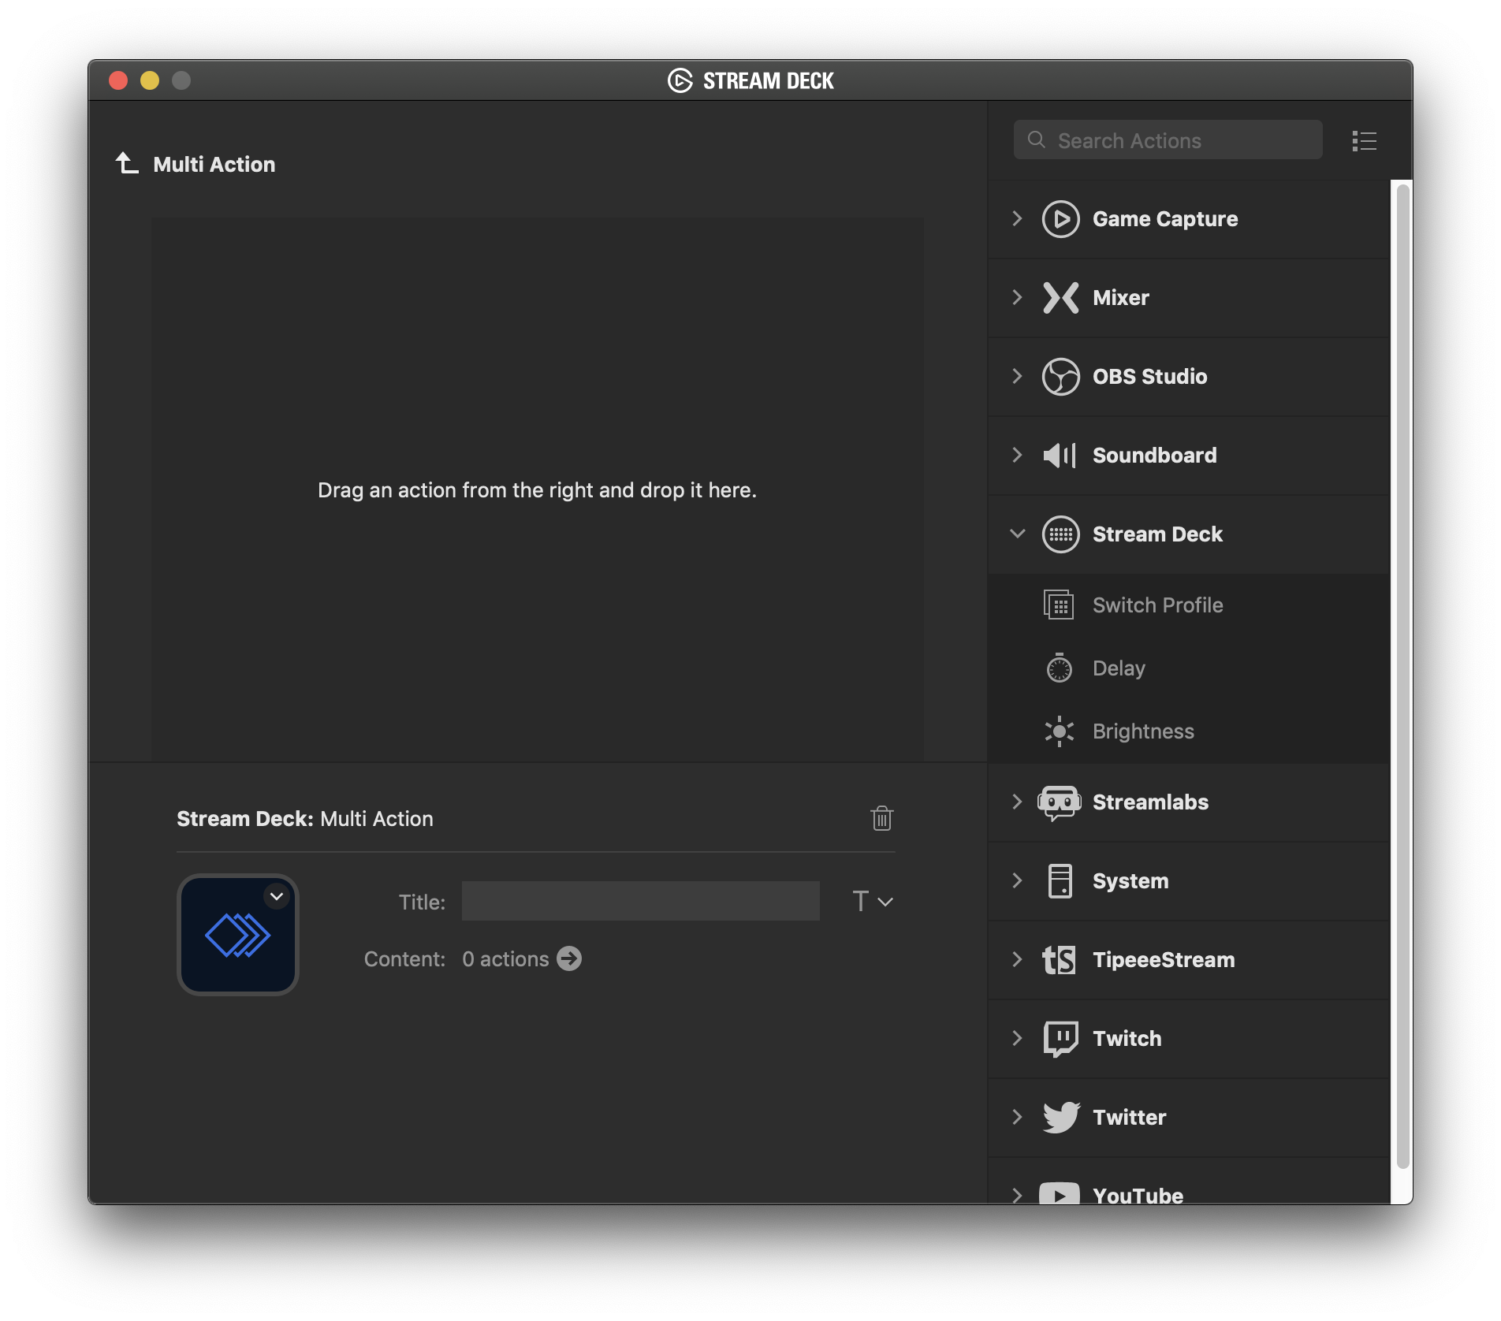Click the System category label

(1130, 881)
